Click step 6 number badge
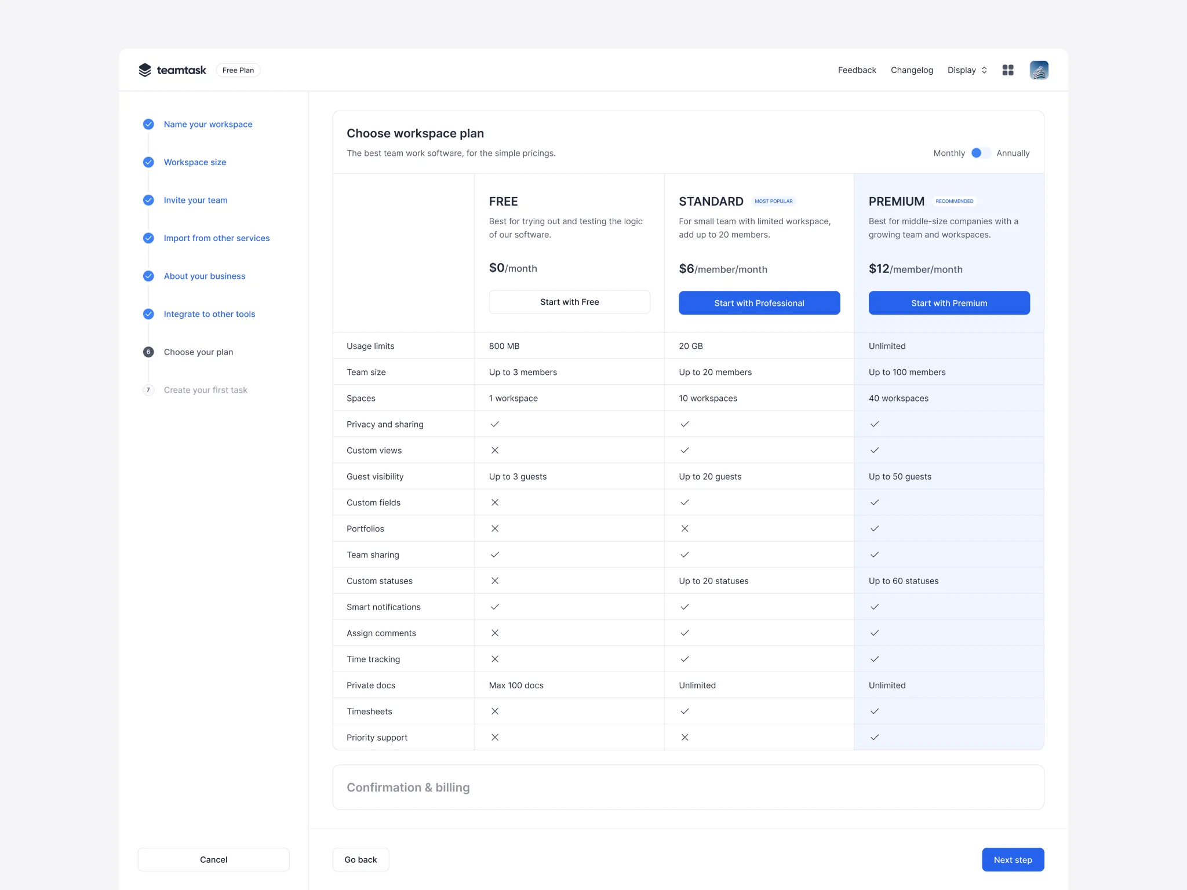This screenshot has width=1187, height=890. point(148,352)
